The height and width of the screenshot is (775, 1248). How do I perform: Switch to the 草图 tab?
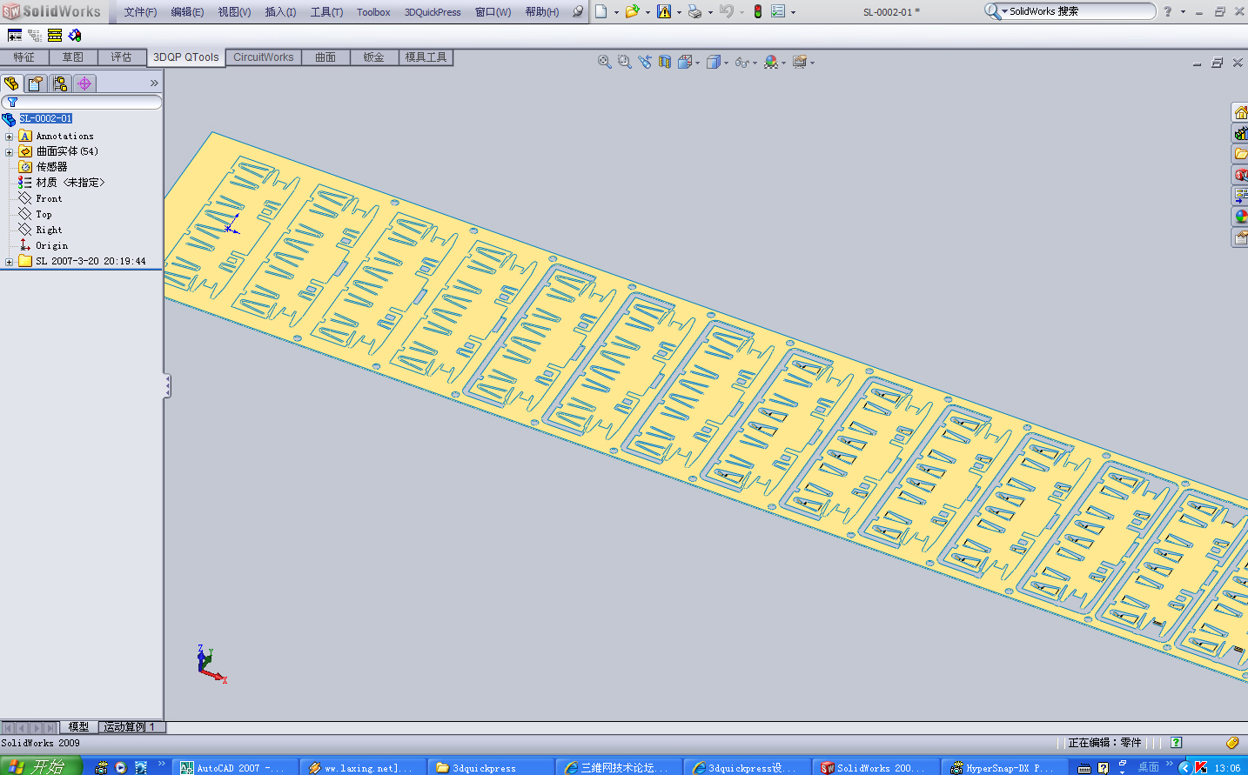pos(73,57)
